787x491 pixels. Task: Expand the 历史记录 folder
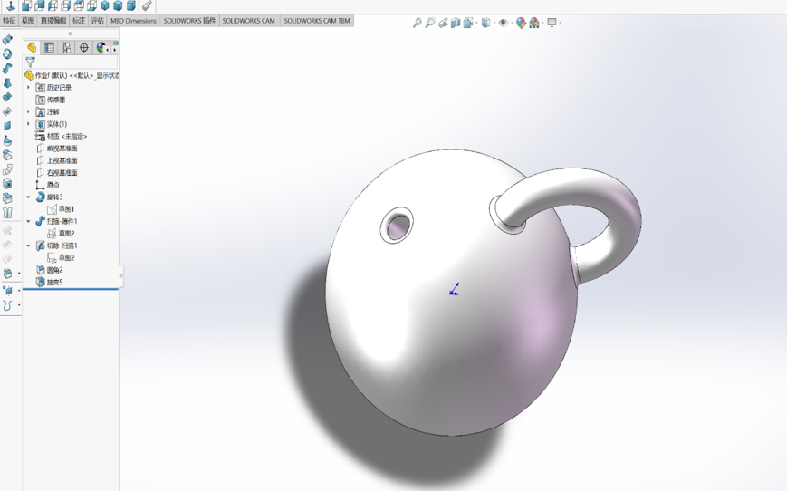[28, 87]
